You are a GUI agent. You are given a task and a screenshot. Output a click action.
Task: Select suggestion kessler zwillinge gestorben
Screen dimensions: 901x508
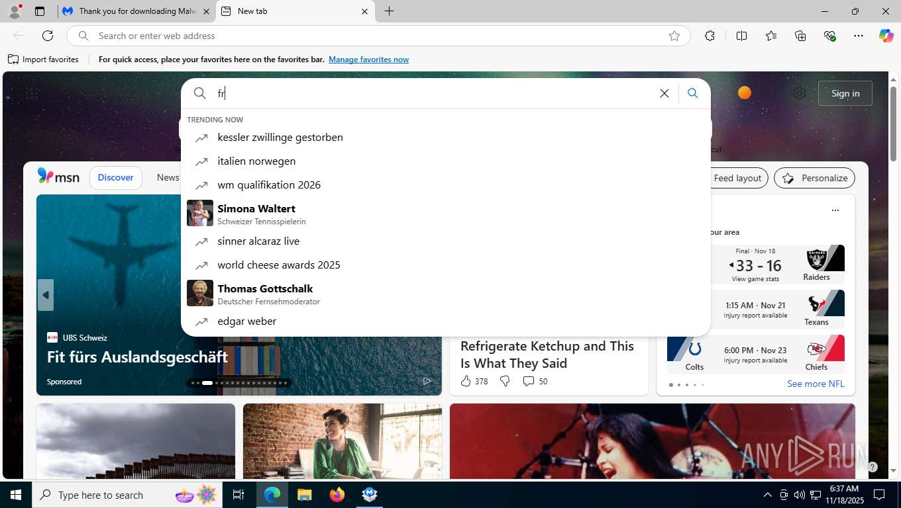point(445,138)
